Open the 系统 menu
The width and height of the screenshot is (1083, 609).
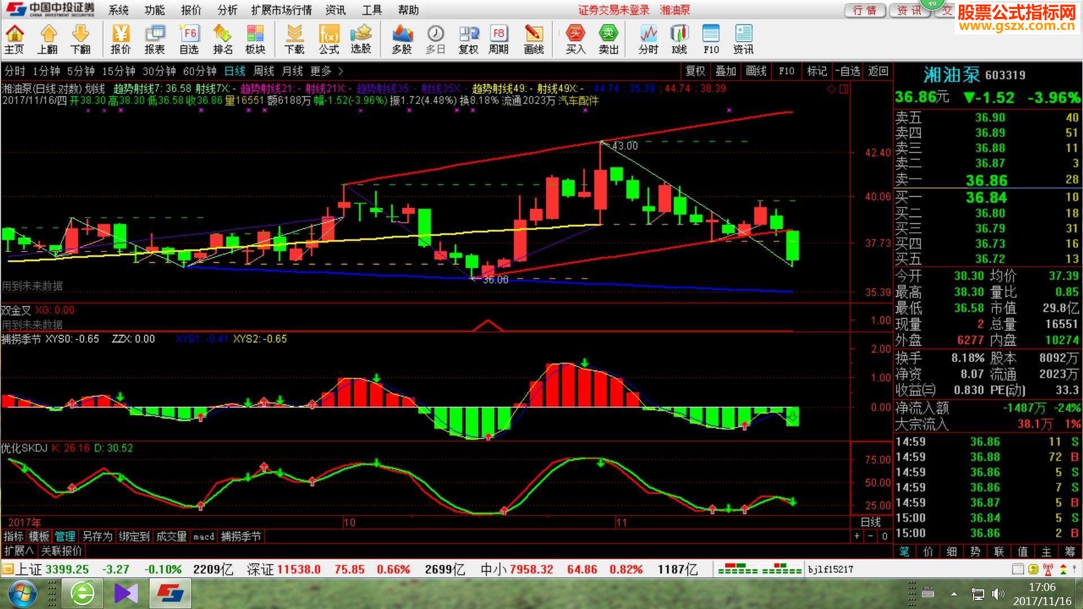tap(118, 10)
